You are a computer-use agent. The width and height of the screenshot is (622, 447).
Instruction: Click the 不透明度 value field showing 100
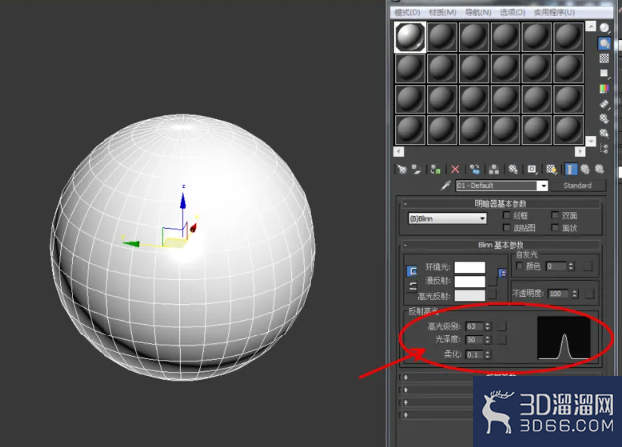tap(559, 294)
